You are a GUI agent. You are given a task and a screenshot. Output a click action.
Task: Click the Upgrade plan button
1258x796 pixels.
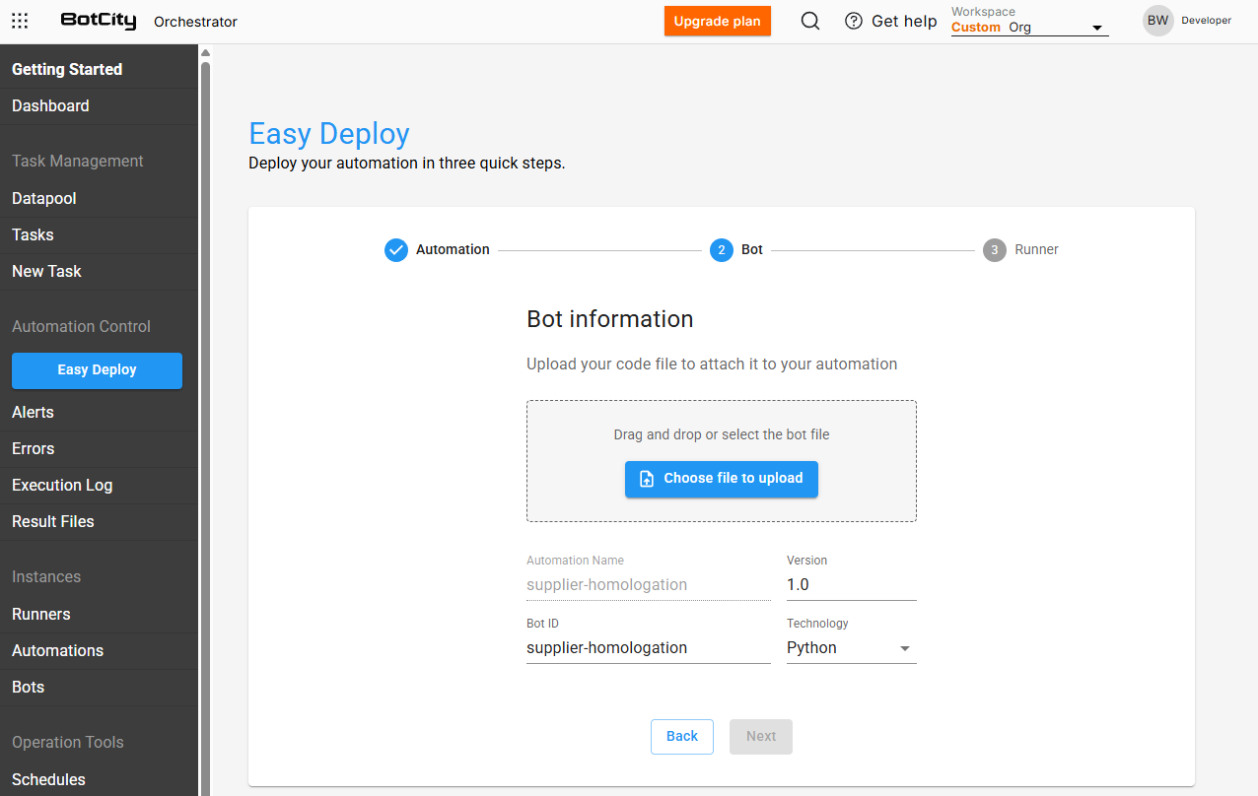(718, 22)
